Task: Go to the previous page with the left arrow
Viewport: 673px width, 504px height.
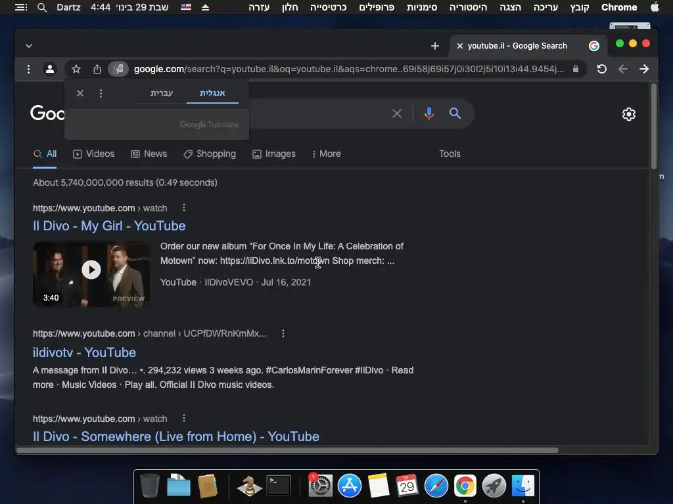Action: coord(623,69)
